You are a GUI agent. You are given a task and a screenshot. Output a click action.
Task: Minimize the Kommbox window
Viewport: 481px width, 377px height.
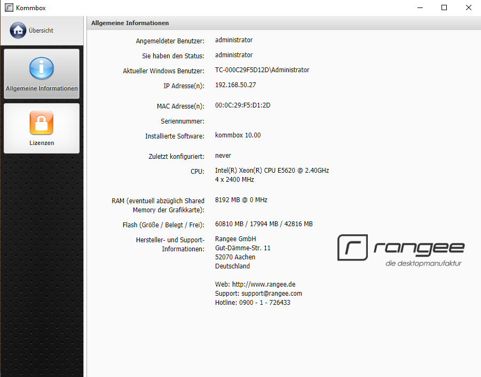[x=419, y=7]
